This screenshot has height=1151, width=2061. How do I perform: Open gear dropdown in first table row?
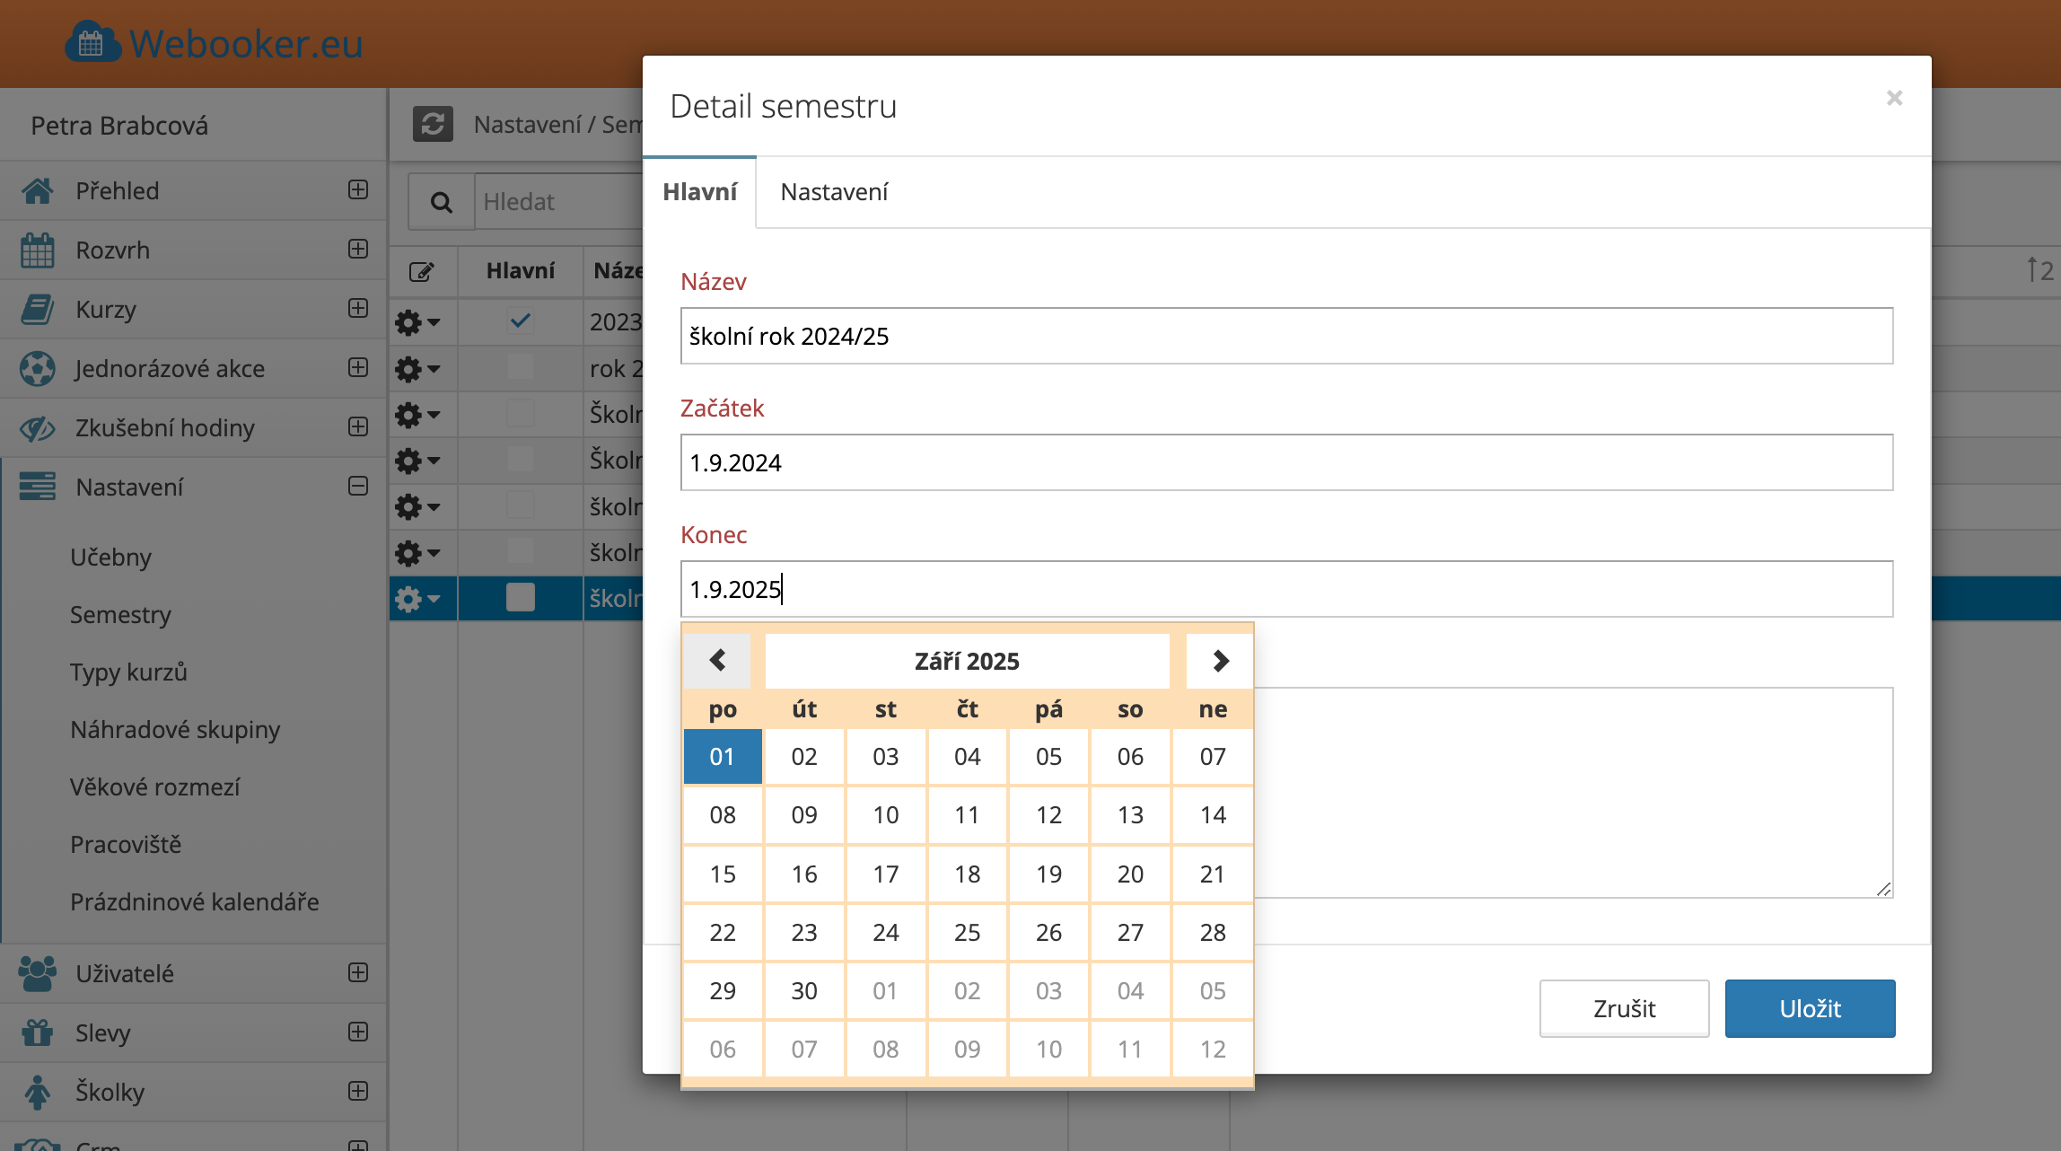click(418, 321)
